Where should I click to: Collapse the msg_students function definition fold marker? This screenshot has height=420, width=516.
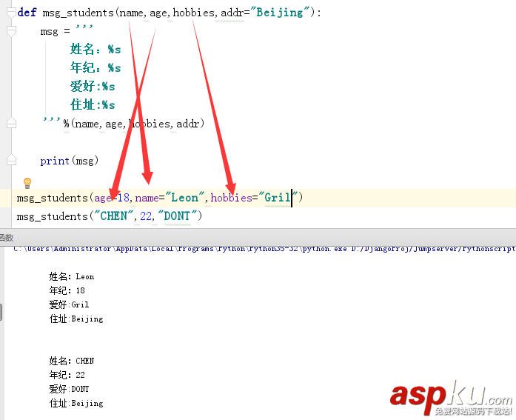pyautogui.click(x=11, y=13)
